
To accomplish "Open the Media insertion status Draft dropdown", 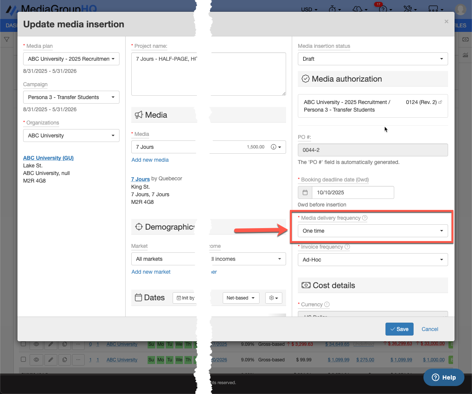I will pyautogui.click(x=373, y=59).
